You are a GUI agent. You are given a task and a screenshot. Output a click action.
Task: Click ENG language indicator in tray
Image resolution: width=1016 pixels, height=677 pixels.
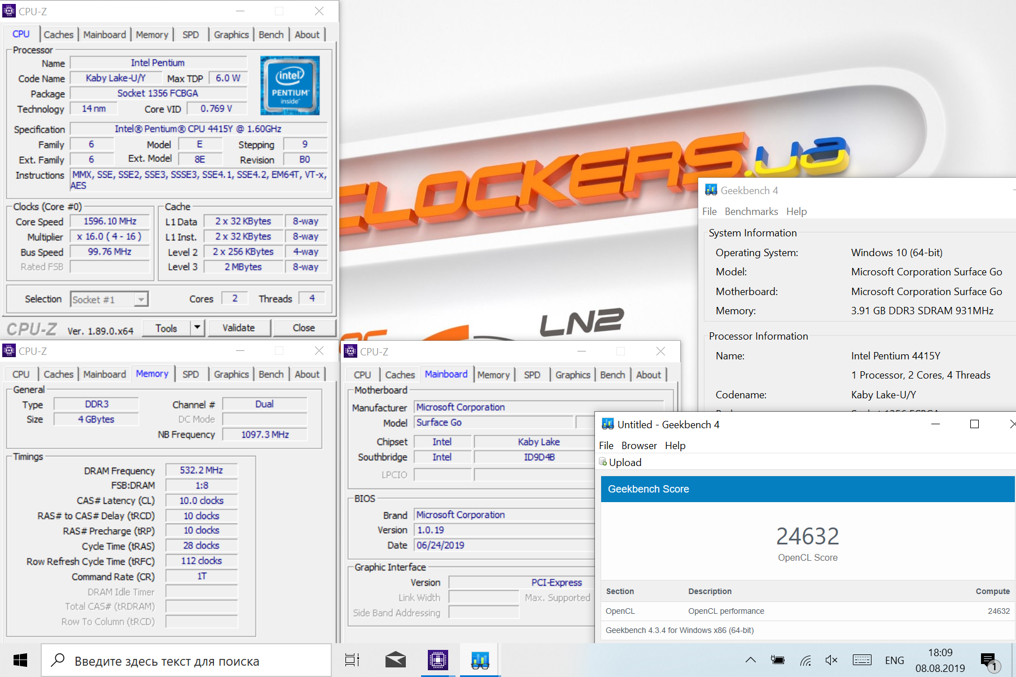895,660
